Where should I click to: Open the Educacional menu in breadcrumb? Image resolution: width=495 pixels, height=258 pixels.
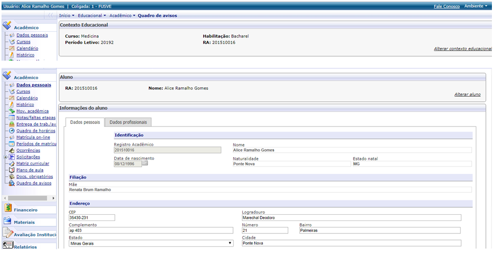coord(92,15)
